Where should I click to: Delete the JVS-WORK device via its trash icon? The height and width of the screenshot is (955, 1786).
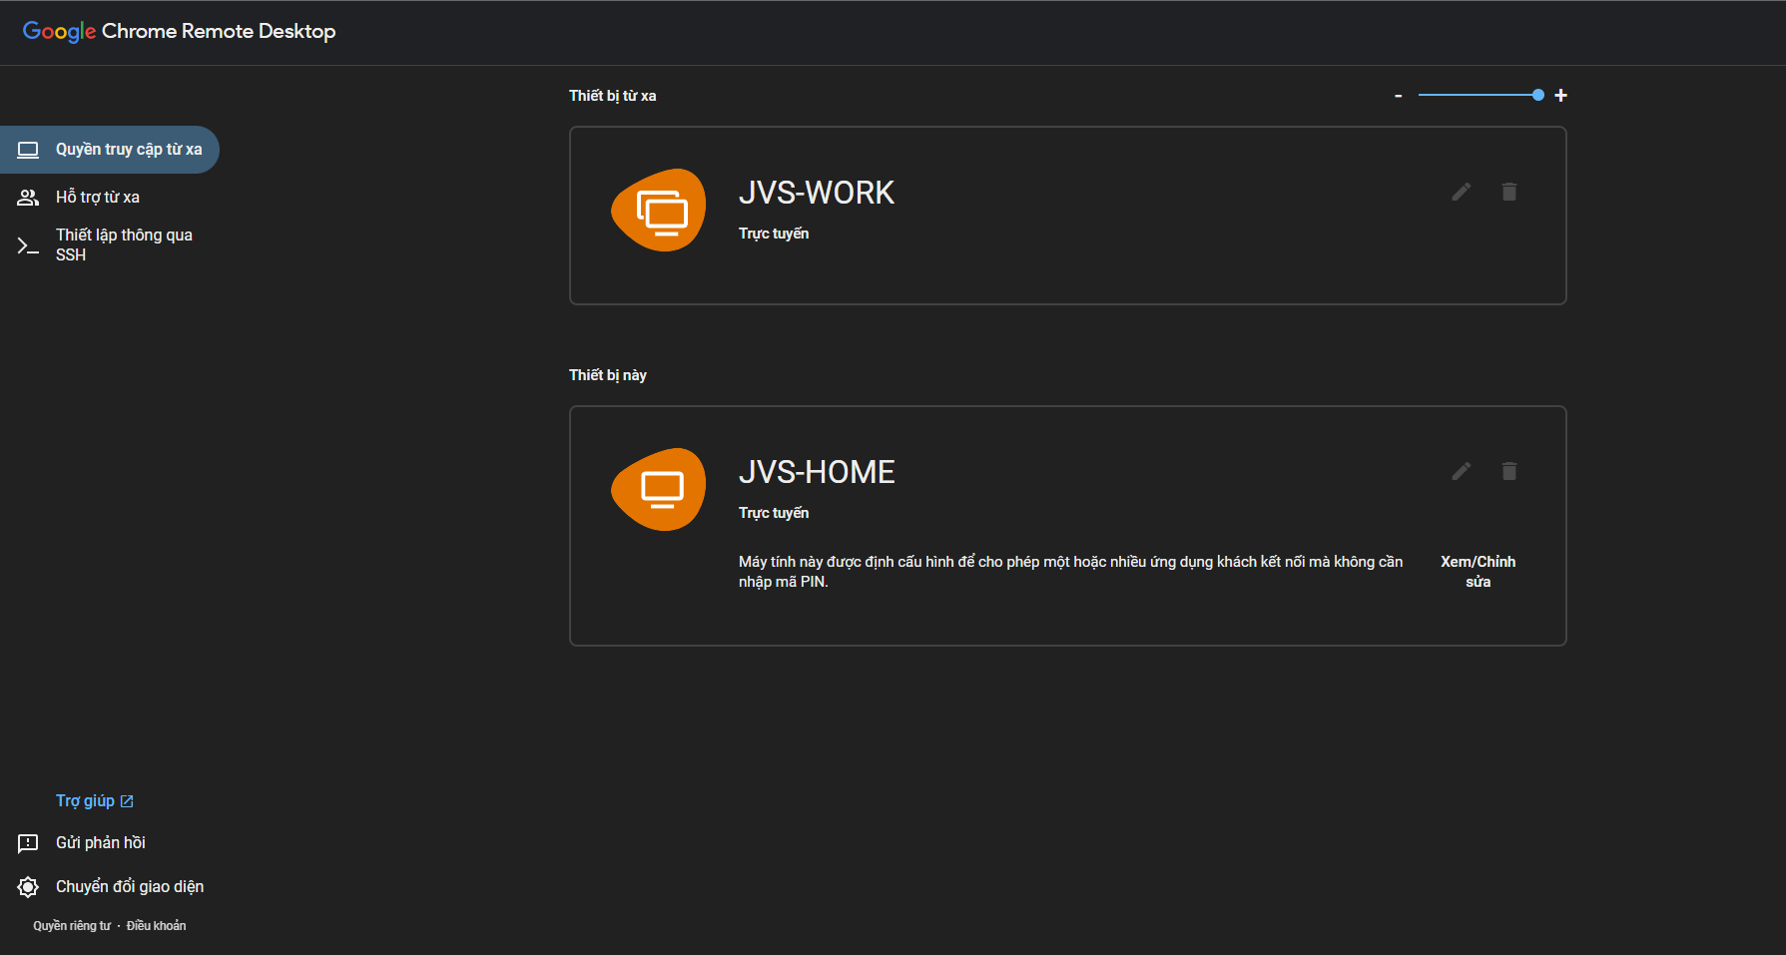pyautogui.click(x=1509, y=192)
